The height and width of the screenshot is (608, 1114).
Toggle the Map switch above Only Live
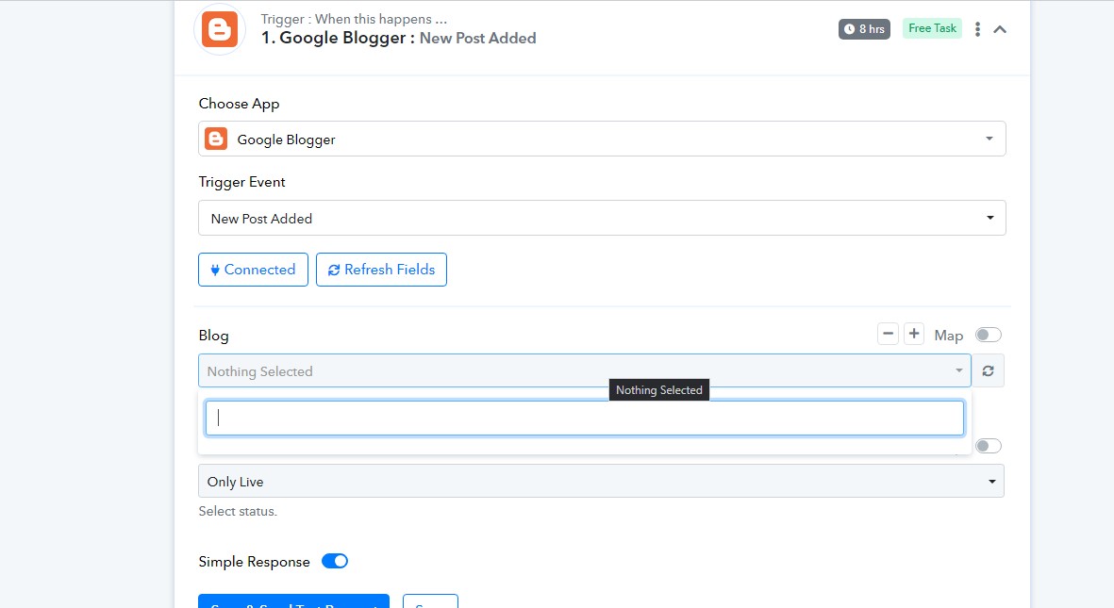tap(989, 446)
